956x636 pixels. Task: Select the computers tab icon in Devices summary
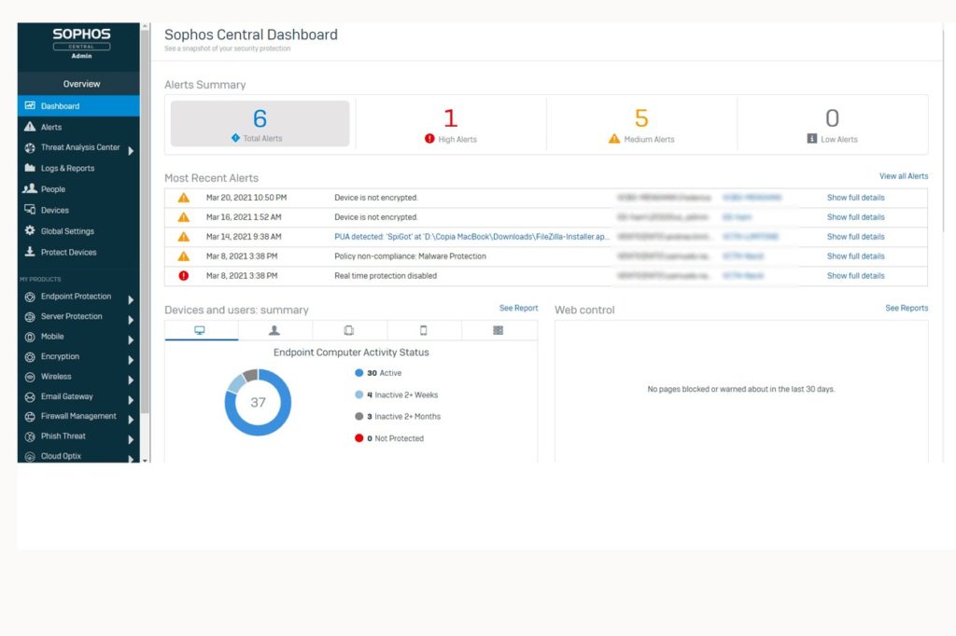200,330
